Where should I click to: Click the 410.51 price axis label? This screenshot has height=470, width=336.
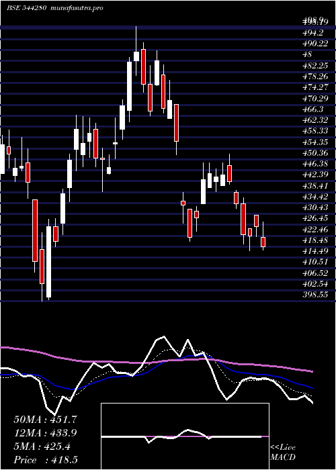point(315,262)
